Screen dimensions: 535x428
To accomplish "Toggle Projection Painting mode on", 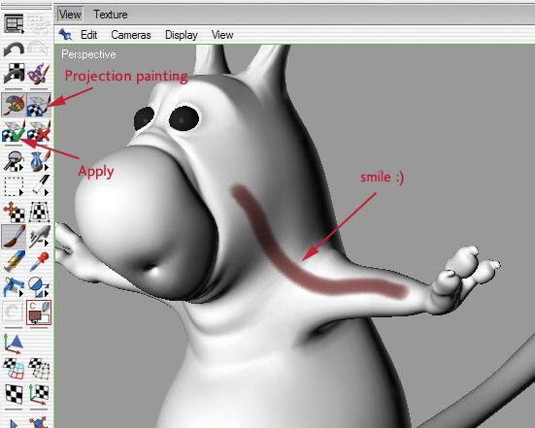I will tap(39, 105).
